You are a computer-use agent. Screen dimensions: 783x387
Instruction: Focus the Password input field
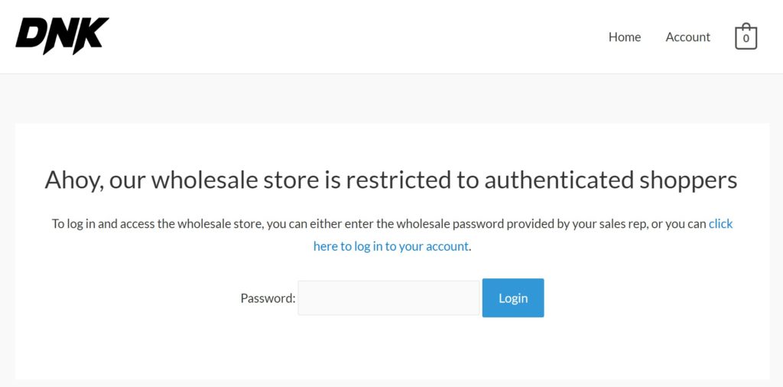(x=388, y=298)
